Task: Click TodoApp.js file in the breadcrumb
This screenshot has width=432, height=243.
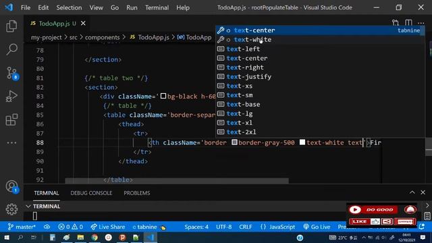Action: click(x=149, y=37)
